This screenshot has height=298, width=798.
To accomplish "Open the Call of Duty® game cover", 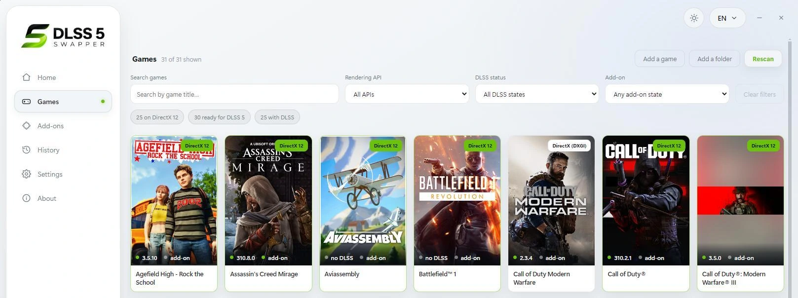I will pyautogui.click(x=646, y=200).
